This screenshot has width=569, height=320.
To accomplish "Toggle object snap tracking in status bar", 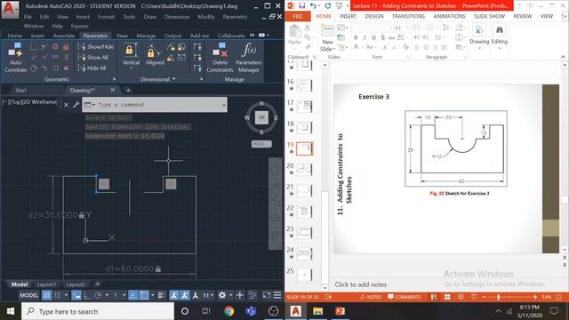I will (133, 295).
